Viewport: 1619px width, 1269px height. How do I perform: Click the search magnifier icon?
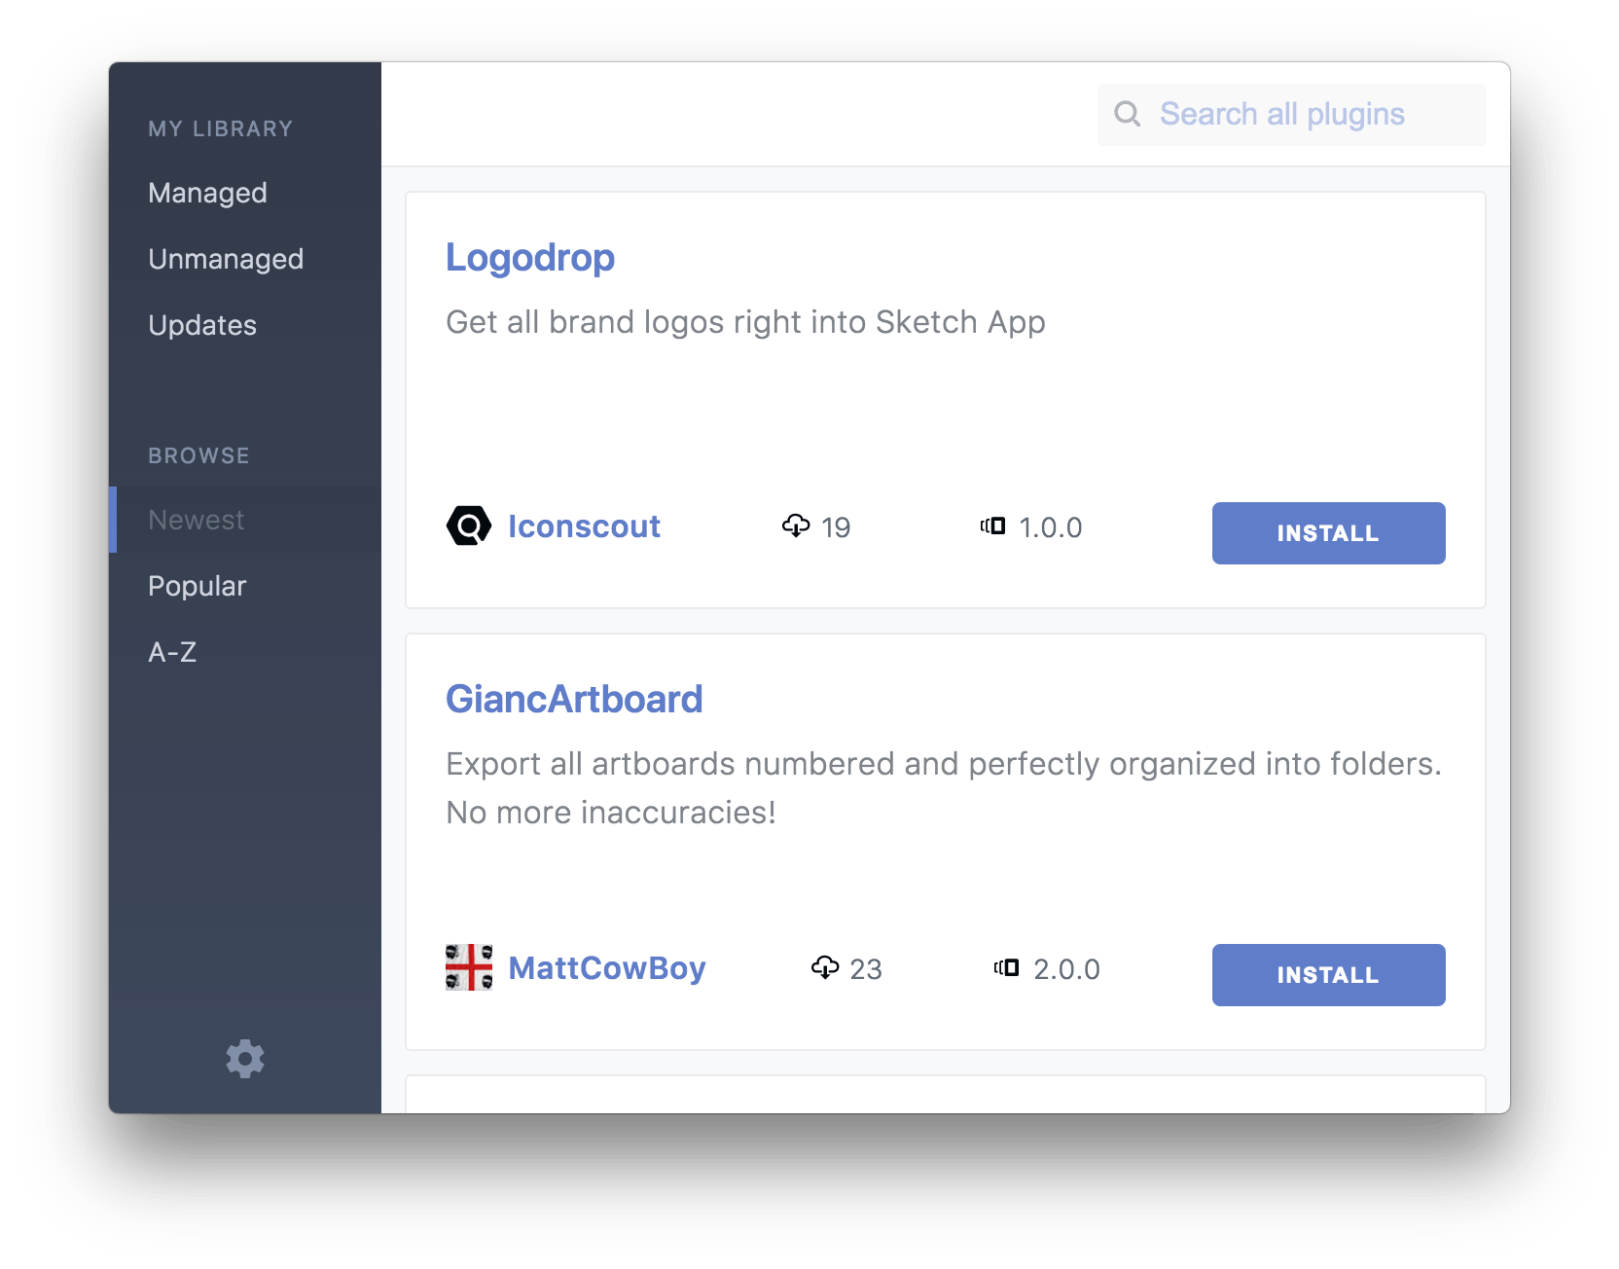(1127, 114)
